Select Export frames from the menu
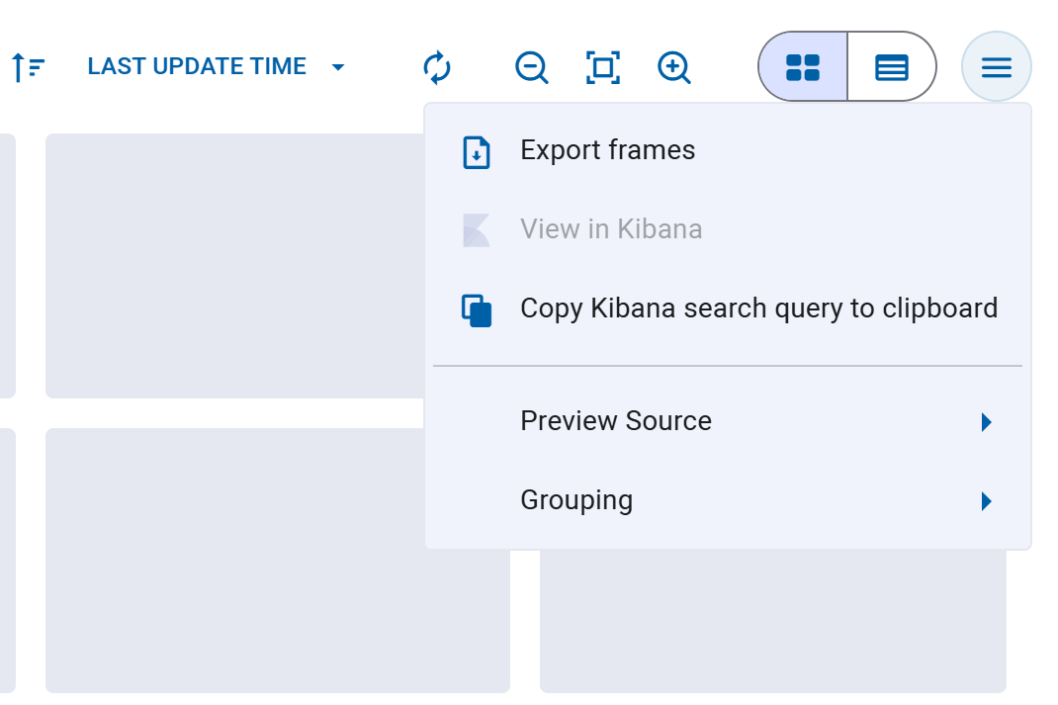 (x=606, y=150)
